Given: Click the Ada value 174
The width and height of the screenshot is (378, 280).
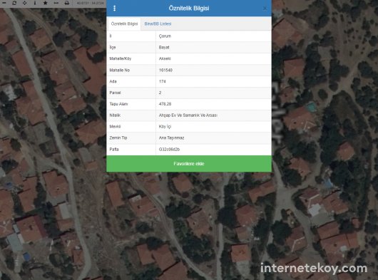Looking at the screenshot, I should pyautogui.click(x=162, y=81).
